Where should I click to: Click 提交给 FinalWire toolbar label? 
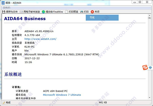pyautogui.click(x=54, y=12)
